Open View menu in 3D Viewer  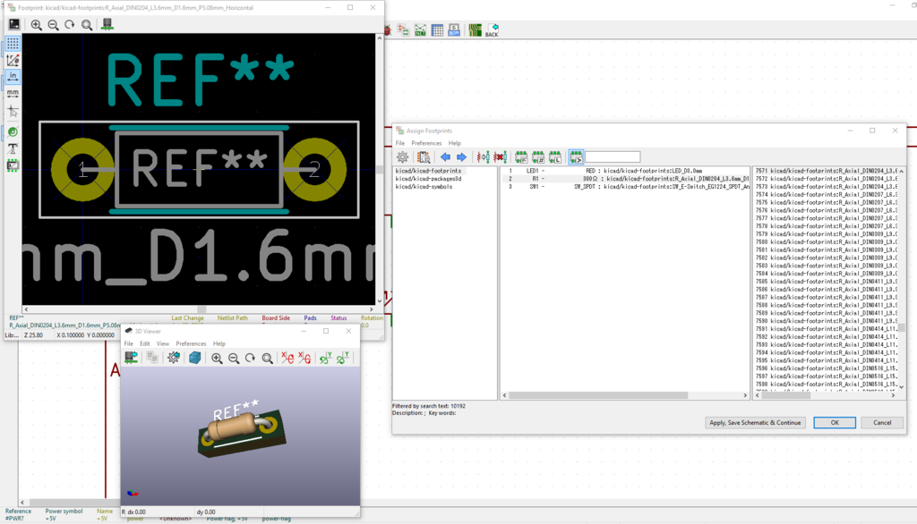163,343
